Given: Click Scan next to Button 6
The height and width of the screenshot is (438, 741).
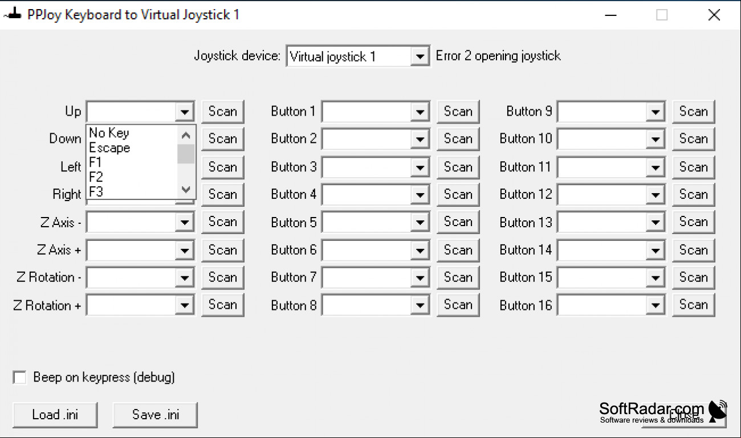Looking at the screenshot, I should pos(458,249).
